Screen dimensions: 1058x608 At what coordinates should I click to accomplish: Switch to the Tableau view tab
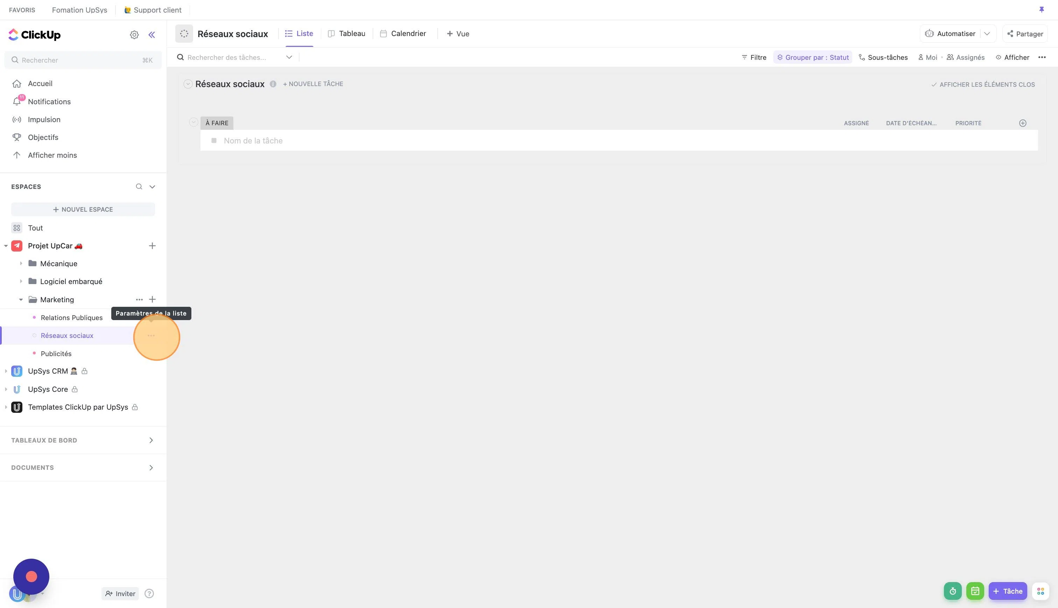tap(352, 34)
